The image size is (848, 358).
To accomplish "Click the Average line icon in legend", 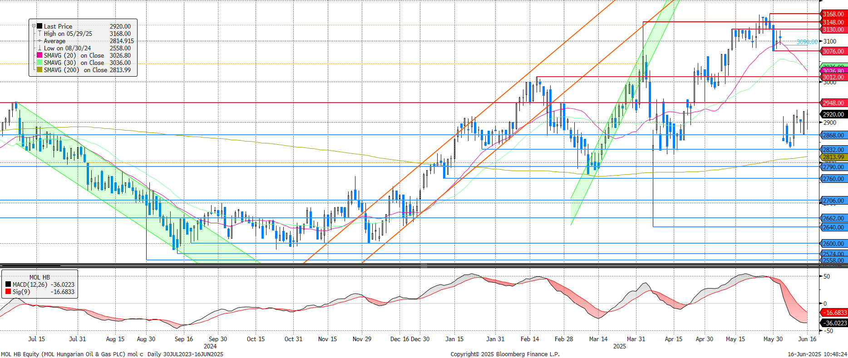I will [x=39, y=41].
